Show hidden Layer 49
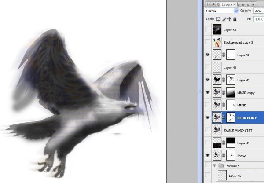264x183 pixels. [208, 143]
